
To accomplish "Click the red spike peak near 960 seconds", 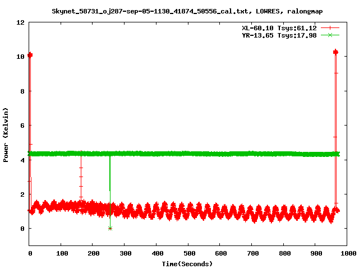I will pos(335,52).
